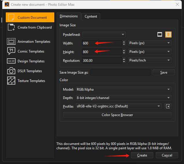The height and width of the screenshot is (164, 184).
Task: Switch to the Dimensions tab
Action: (69, 16)
